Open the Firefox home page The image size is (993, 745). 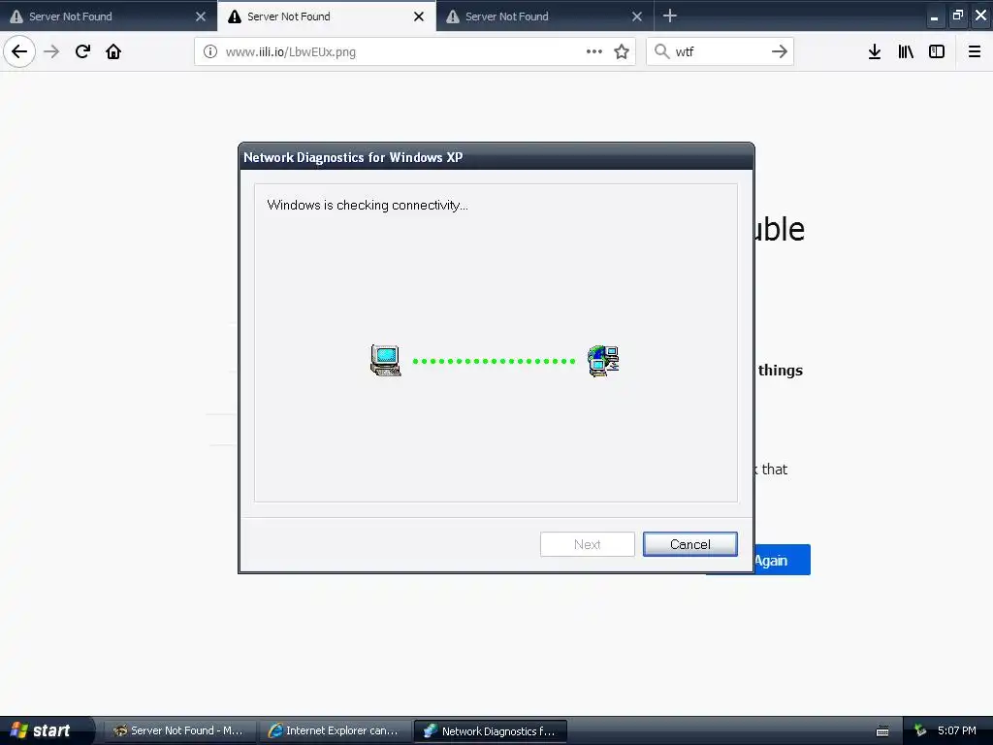click(113, 51)
